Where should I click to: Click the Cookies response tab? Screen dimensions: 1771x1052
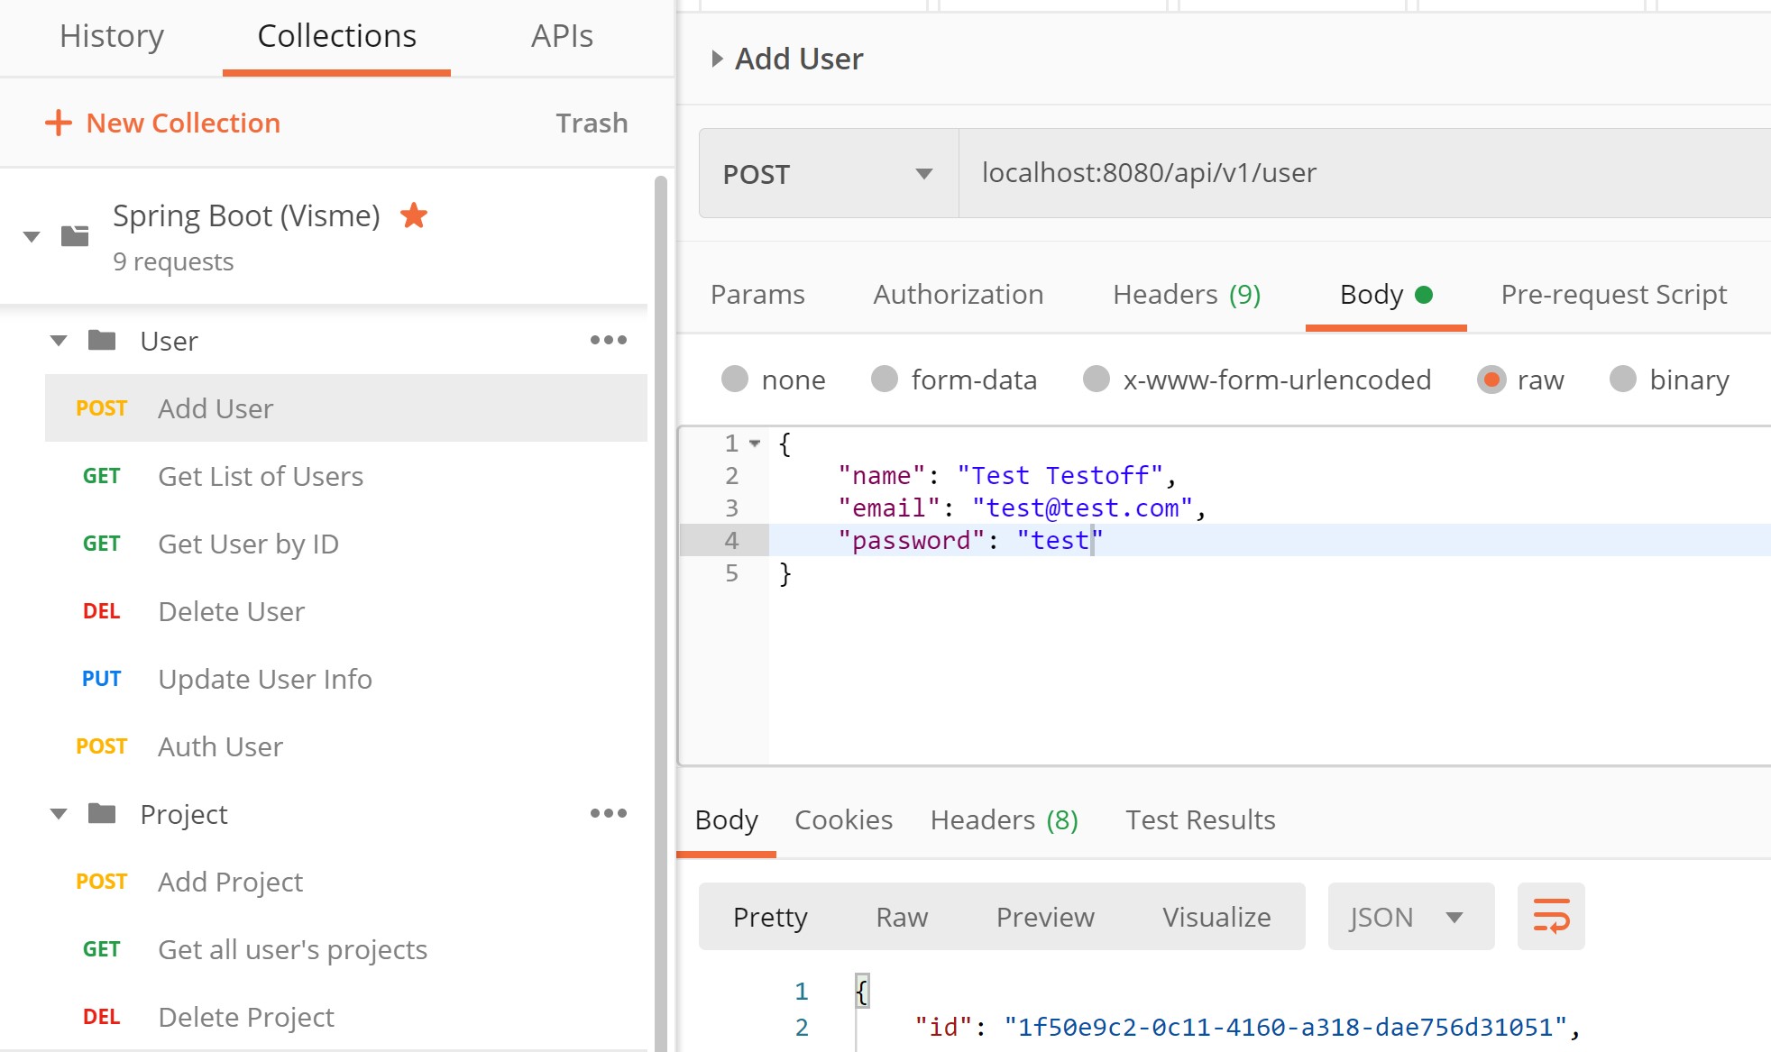point(843,819)
